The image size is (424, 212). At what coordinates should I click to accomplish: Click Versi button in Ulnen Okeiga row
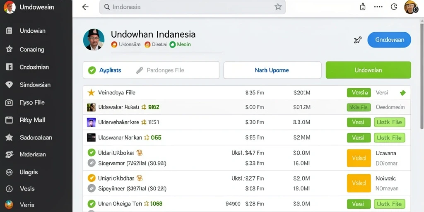(x=359, y=204)
